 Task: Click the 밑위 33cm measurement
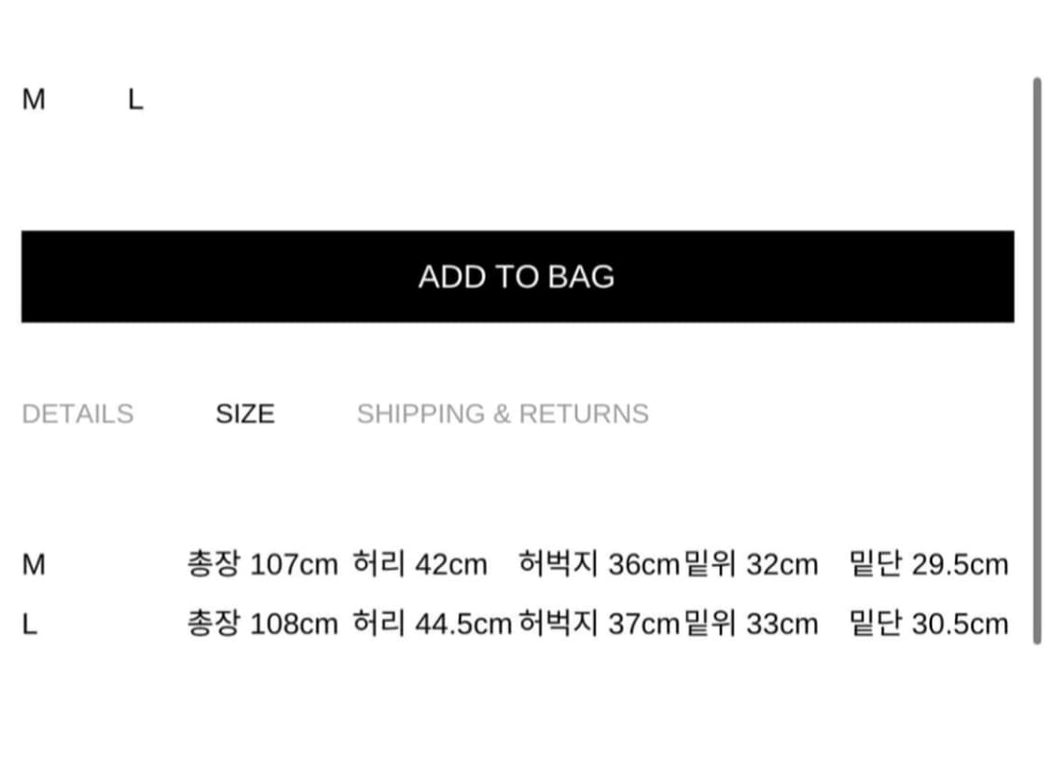pos(751,624)
